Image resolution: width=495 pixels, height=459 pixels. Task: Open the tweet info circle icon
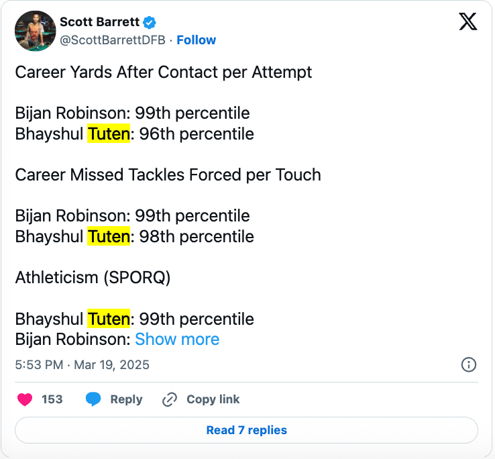(469, 364)
